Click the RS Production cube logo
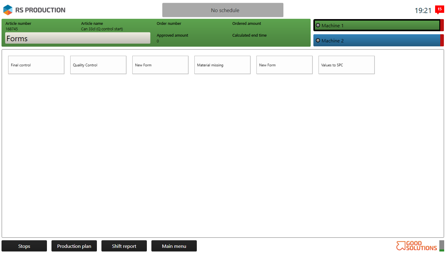 click(x=8, y=10)
